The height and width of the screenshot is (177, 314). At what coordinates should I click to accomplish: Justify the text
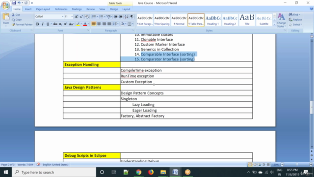109,24
